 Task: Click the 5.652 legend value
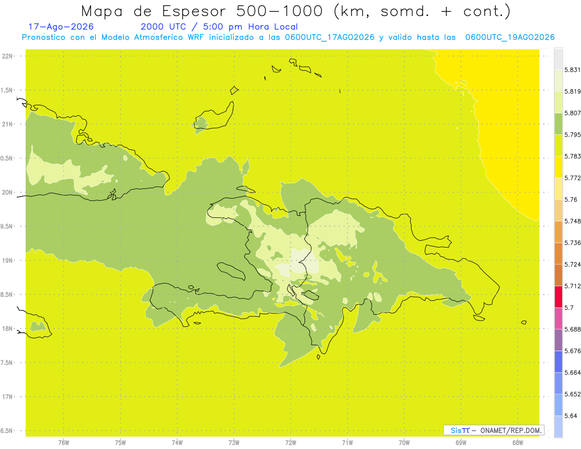point(572,394)
